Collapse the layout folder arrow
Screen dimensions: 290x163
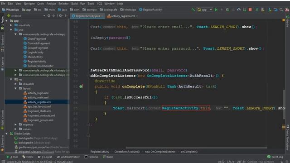pos(15,88)
